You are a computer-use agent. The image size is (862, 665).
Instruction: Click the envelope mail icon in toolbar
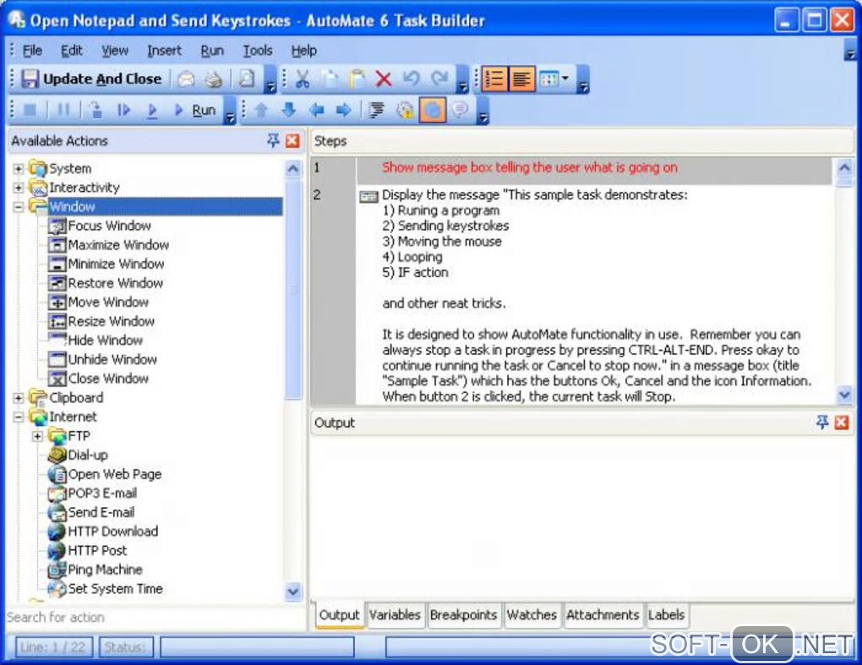click(187, 79)
